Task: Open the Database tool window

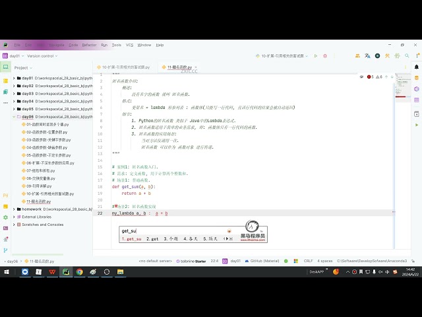Action: 417,78
